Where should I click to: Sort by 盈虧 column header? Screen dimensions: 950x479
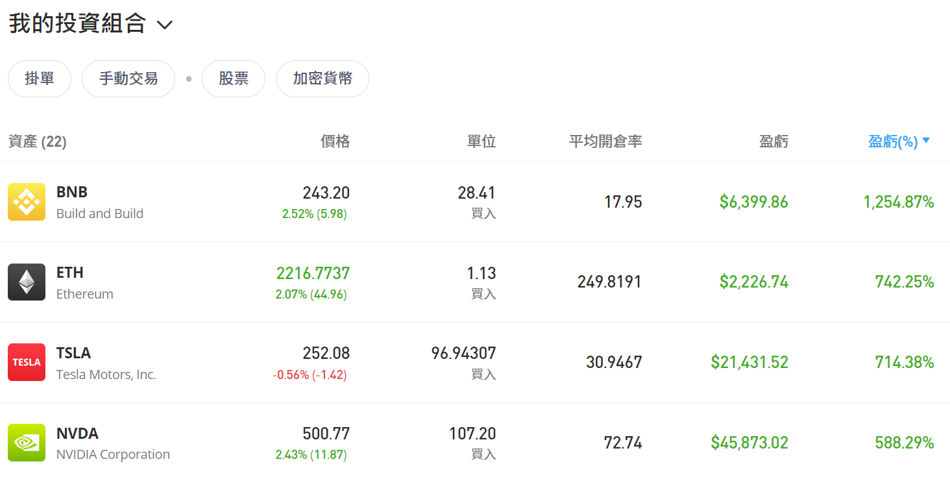(x=773, y=141)
